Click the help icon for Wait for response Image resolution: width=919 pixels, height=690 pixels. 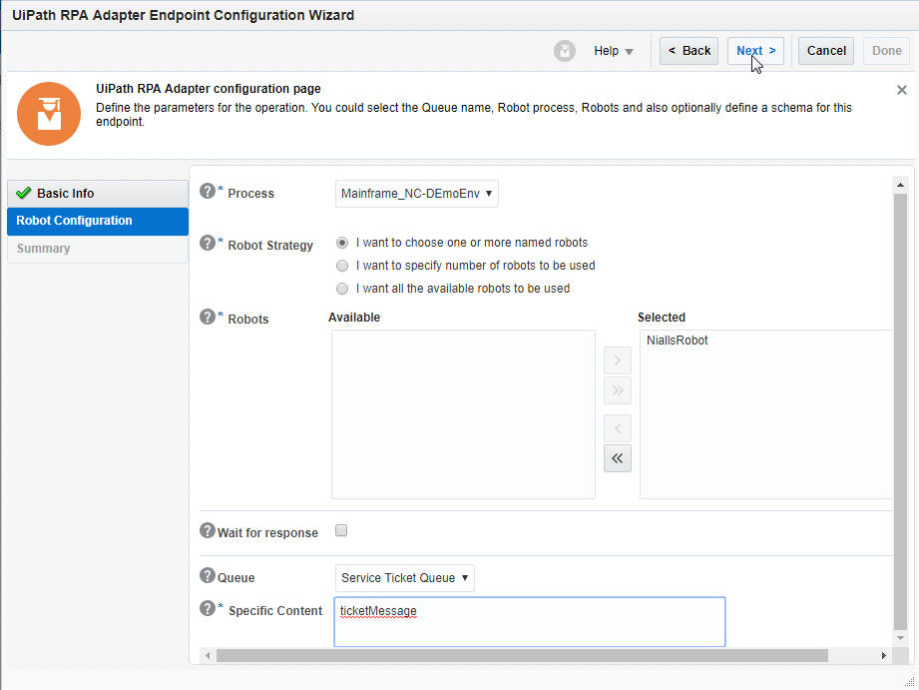point(207,530)
